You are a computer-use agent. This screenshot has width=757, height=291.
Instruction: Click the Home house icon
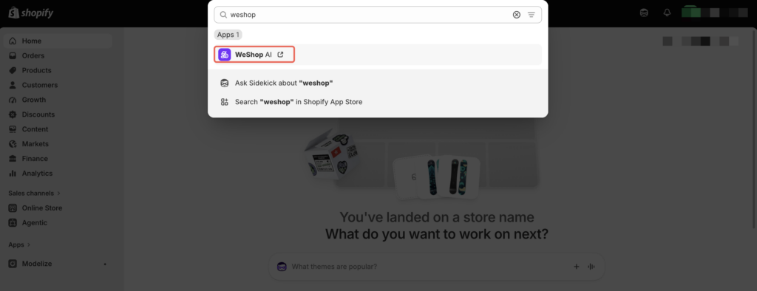pyautogui.click(x=13, y=41)
